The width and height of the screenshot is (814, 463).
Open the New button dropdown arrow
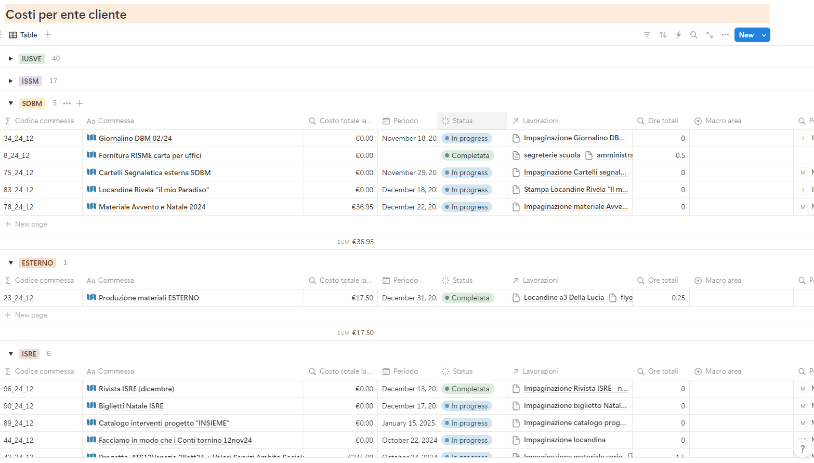pyautogui.click(x=764, y=35)
